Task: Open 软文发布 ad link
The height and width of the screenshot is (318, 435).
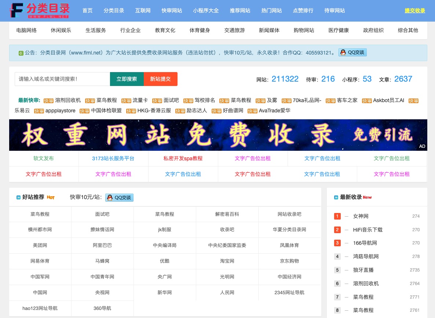Action: pyautogui.click(x=44, y=158)
